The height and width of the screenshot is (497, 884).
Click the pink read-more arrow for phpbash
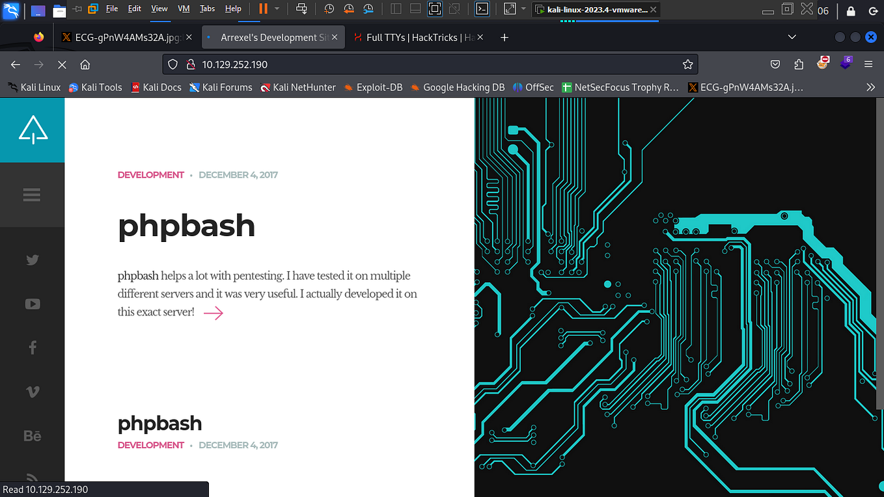pos(214,313)
